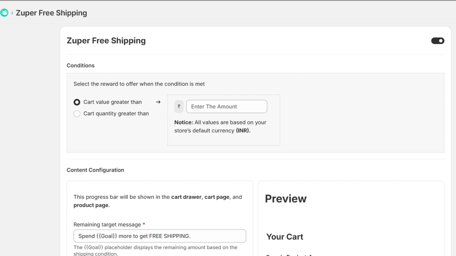Select the Cart value greater than option
This screenshot has height=256, width=456.
112,102
